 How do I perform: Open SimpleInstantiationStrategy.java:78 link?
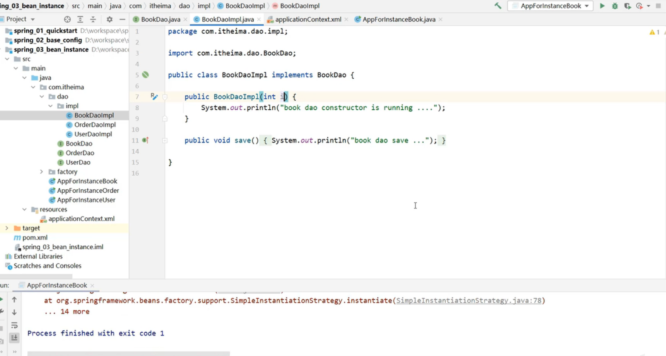[x=469, y=301]
